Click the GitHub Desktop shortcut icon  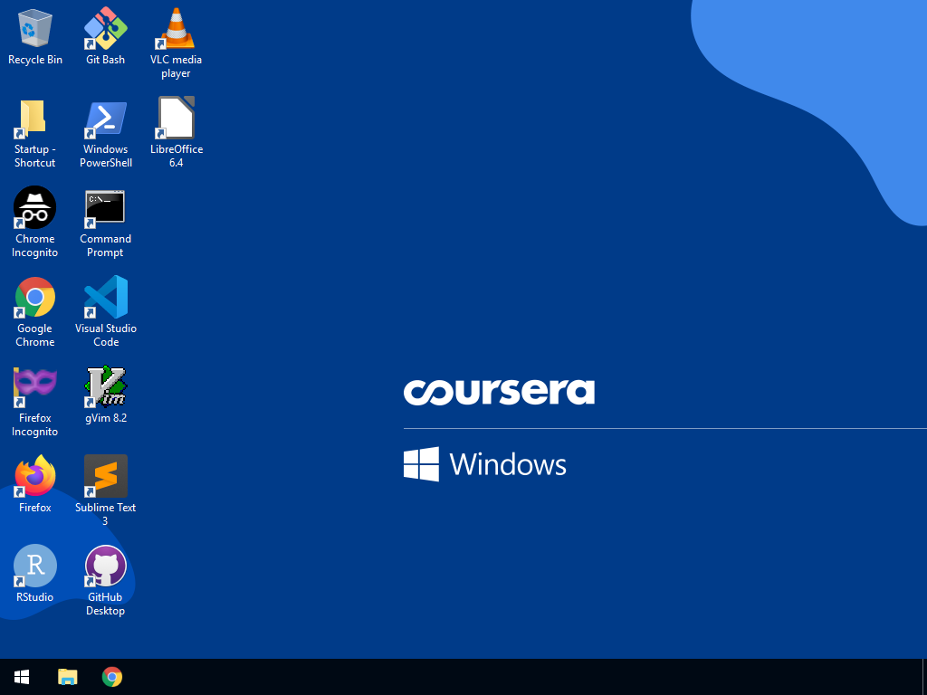(105, 566)
